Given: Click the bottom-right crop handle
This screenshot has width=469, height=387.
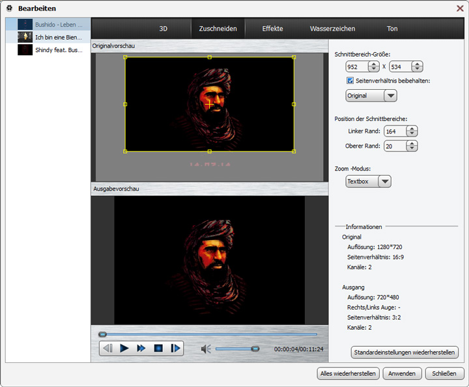Looking at the screenshot, I should pos(294,152).
